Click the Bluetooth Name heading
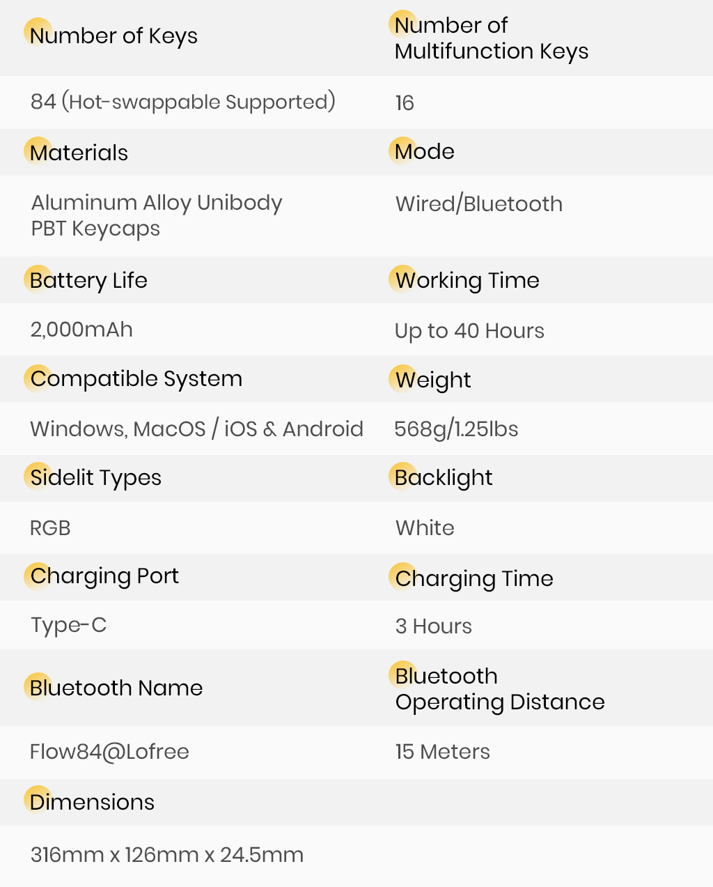The width and height of the screenshot is (713, 887). pos(116,688)
